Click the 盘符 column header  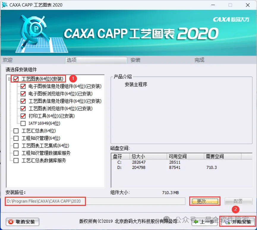tap(120, 156)
